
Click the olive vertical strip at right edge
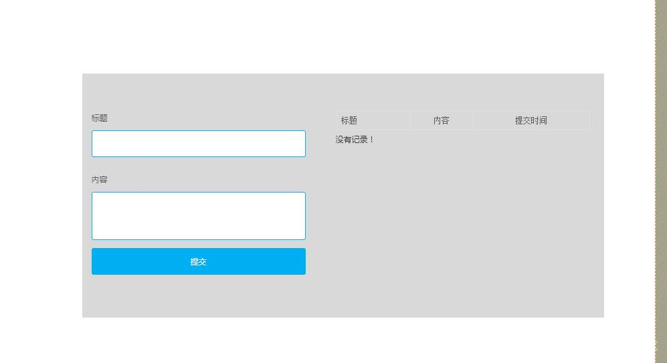(x=660, y=180)
